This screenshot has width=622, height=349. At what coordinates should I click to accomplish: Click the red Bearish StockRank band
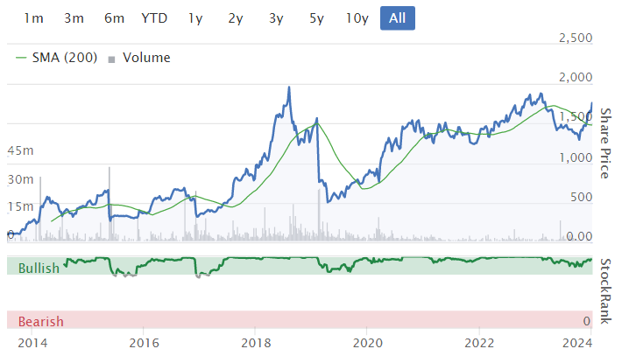(300, 319)
